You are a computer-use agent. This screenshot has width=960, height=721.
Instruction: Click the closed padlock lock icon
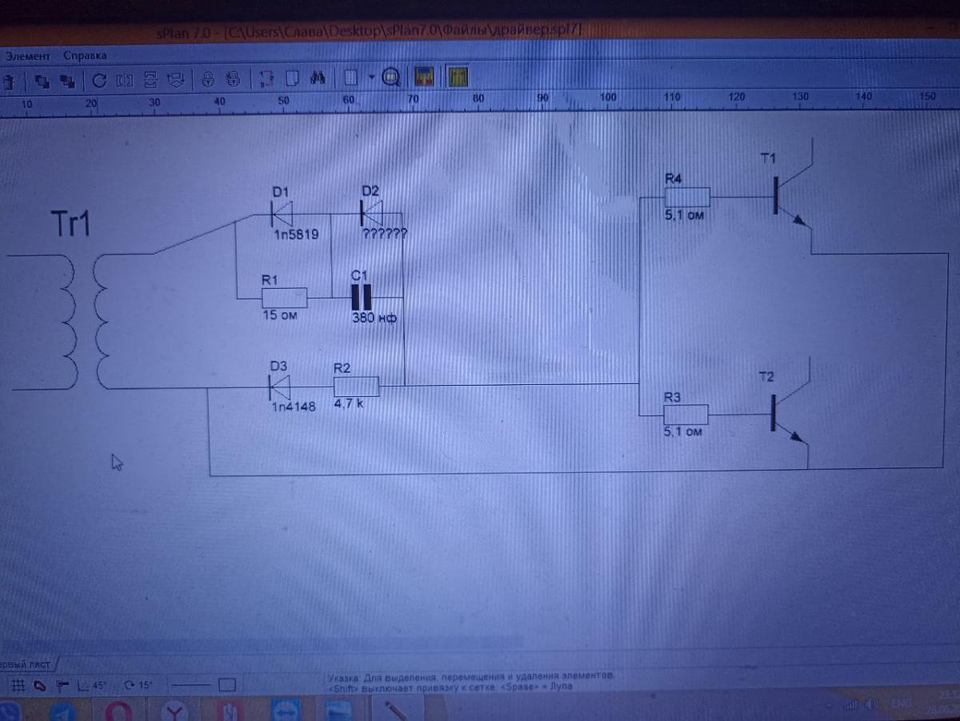tap(207, 79)
